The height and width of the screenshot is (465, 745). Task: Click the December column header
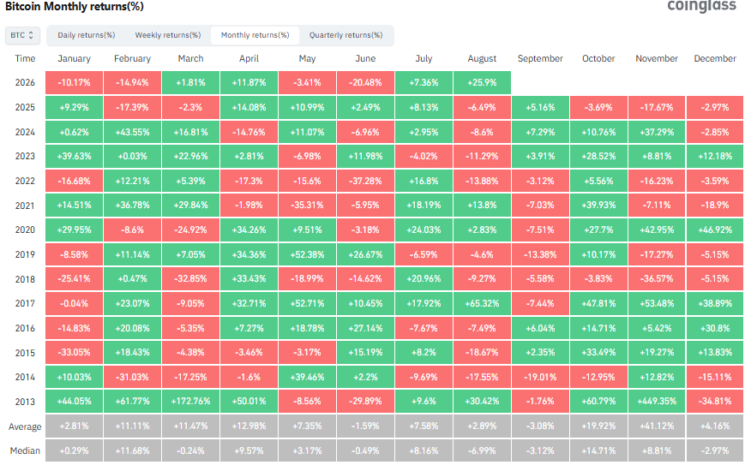tap(715, 58)
